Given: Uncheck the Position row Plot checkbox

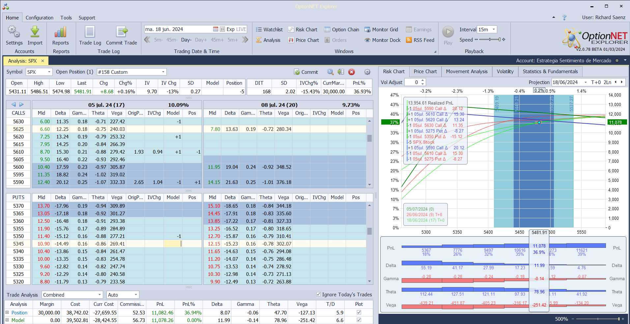Looking at the screenshot, I should [359, 312].
